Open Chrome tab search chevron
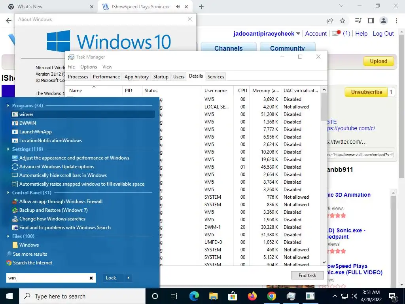This screenshot has height=304, width=405. pos(341,6)
